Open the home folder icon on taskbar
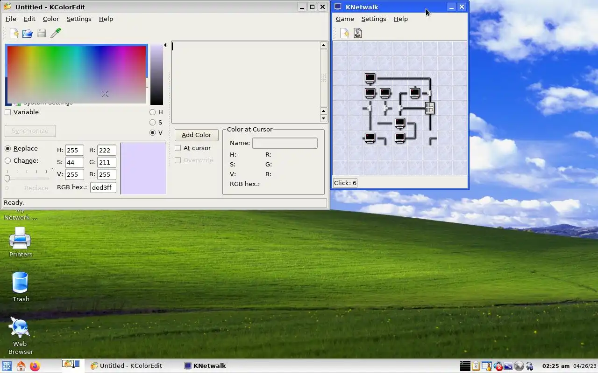The width and height of the screenshot is (598, 373). click(21, 366)
